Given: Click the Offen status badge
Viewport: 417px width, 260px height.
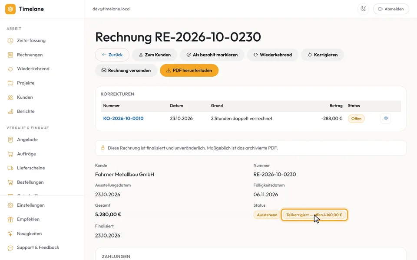Looking at the screenshot, I should tap(356, 119).
